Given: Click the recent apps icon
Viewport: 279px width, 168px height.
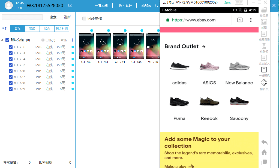Looking at the screenshot, I should (x=264, y=162).
